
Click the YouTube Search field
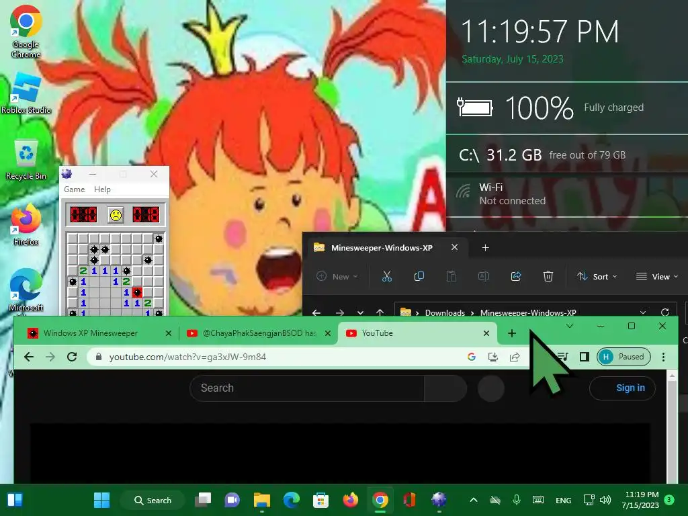pos(306,388)
